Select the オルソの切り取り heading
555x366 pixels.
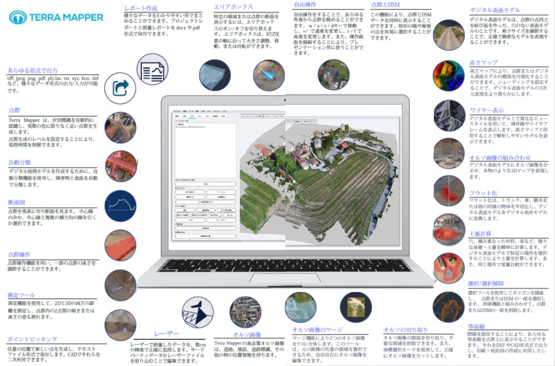coord(405,330)
